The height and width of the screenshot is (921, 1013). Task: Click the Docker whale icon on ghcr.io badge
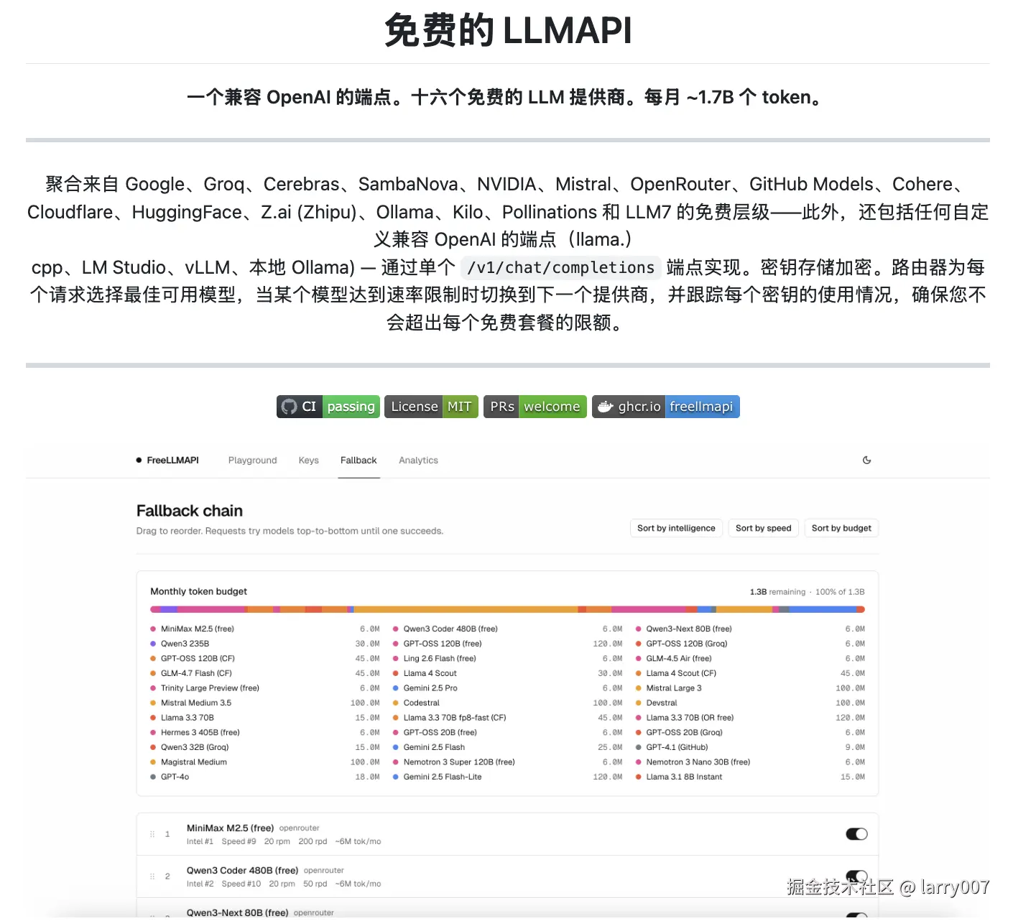[606, 407]
